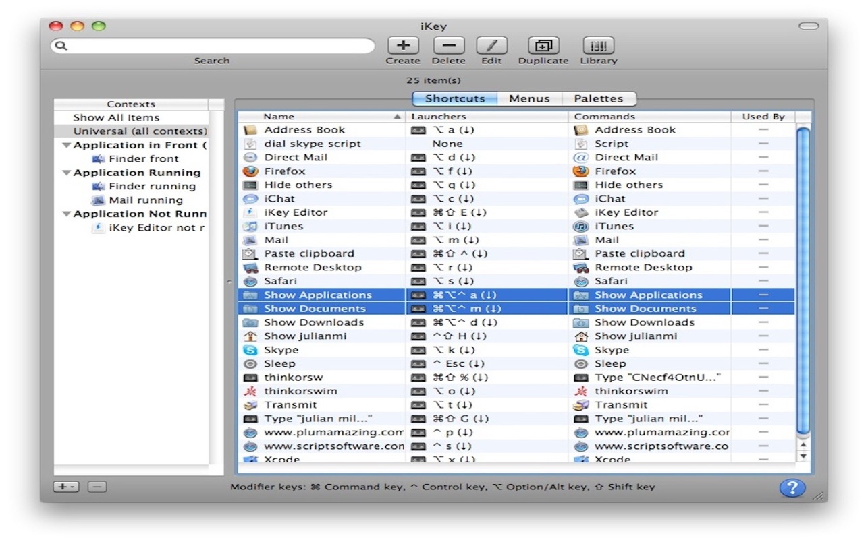
Task: Select Show All Items in Contexts
Action: (x=116, y=117)
